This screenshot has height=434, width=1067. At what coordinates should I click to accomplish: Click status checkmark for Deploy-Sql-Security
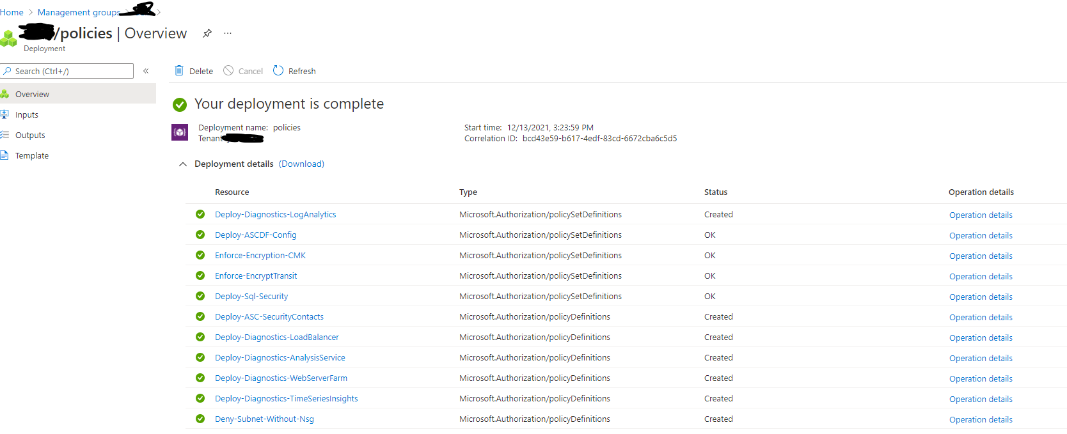tap(200, 296)
